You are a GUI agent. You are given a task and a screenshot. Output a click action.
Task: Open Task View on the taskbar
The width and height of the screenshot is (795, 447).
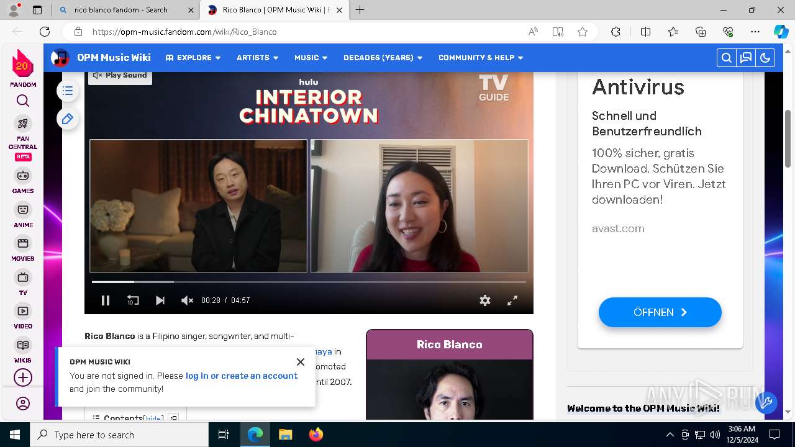(x=224, y=435)
